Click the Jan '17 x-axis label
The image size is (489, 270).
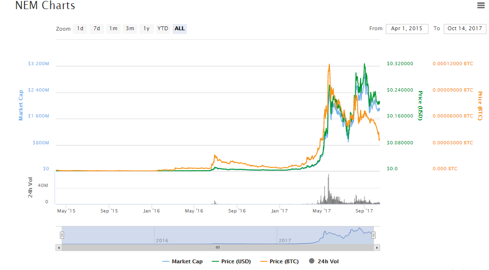[279, 211]
